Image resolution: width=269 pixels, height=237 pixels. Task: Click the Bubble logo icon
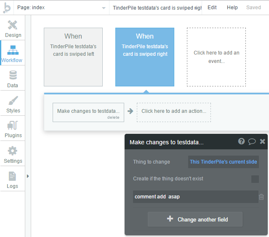click(x=7, y=8)
